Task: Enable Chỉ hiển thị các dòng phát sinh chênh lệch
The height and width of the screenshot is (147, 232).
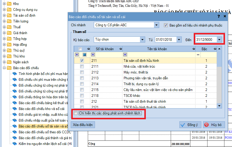Action: [76, 113]
